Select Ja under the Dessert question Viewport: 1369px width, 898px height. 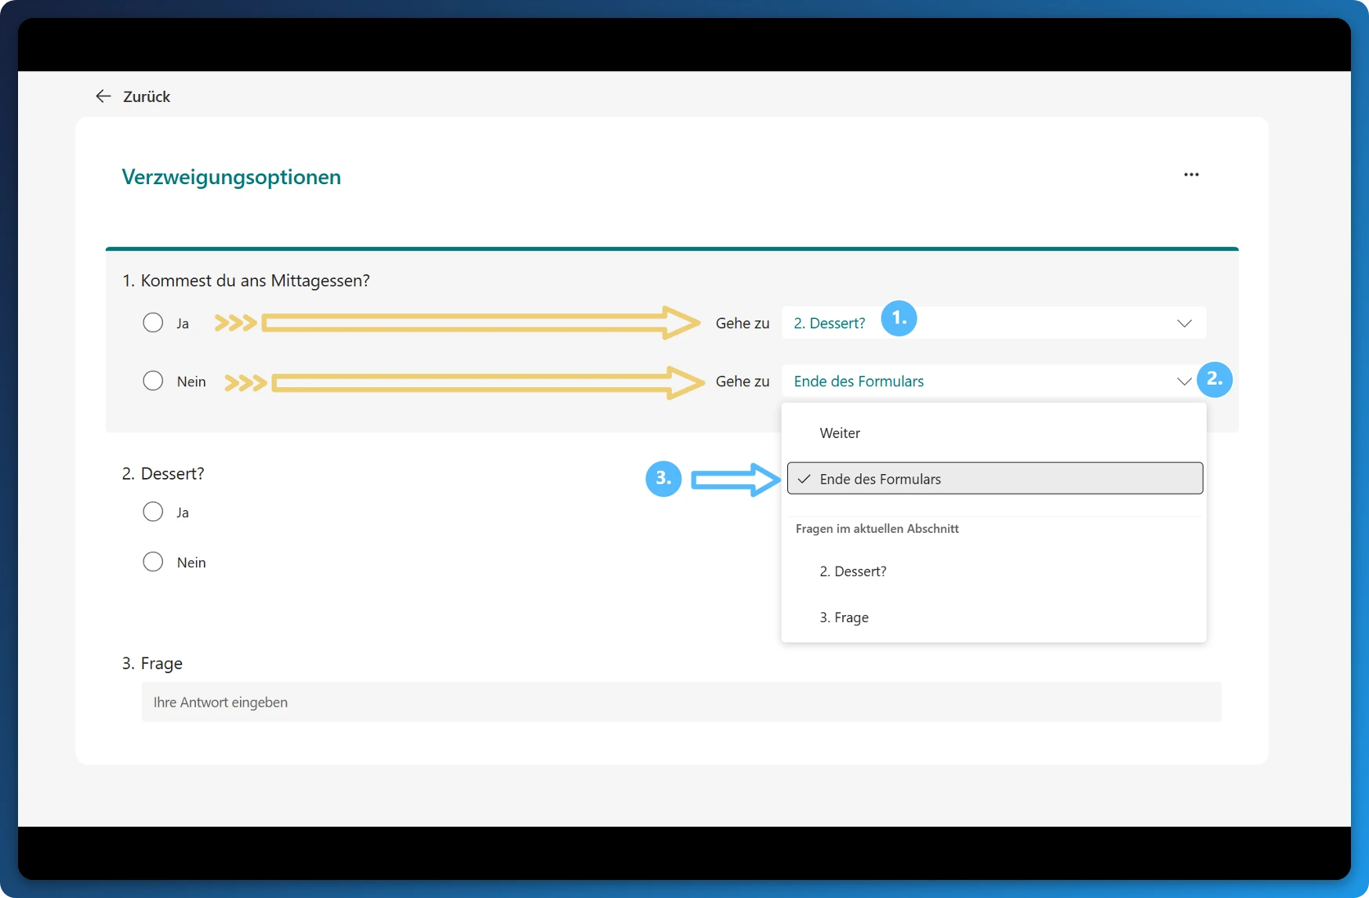(x=153, y=512)
